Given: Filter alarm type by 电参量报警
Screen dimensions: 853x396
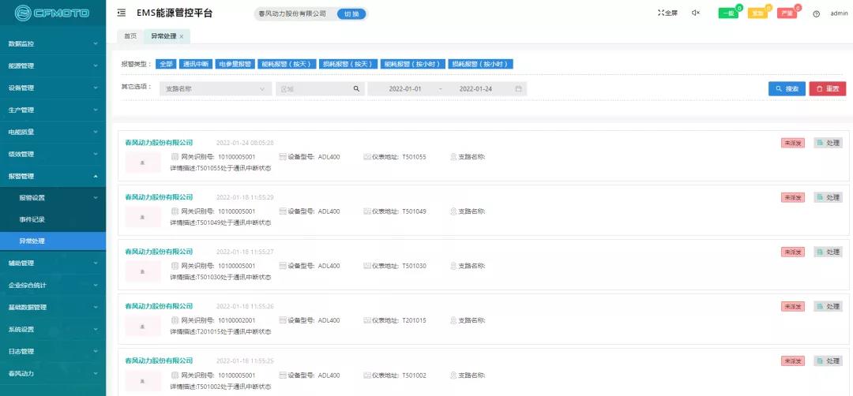Looking at the screenshot, I should [235, 64].
